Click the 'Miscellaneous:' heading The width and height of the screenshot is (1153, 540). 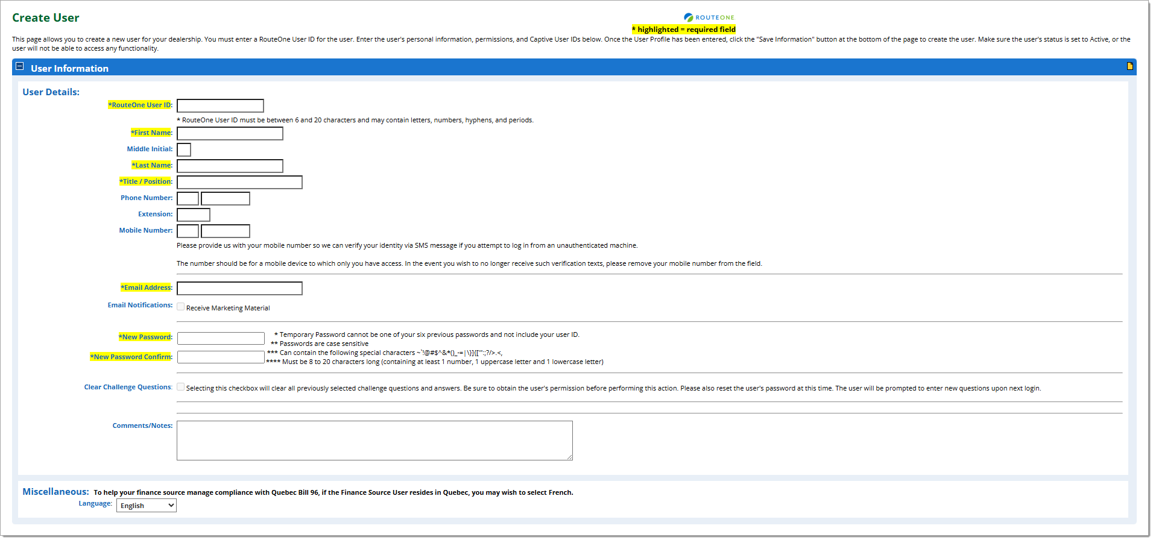(55, 491)
